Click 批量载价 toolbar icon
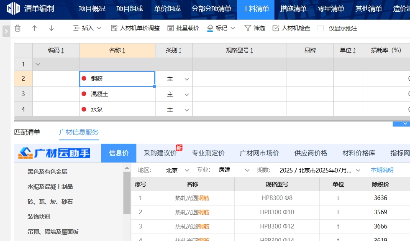 pos(171,28)
